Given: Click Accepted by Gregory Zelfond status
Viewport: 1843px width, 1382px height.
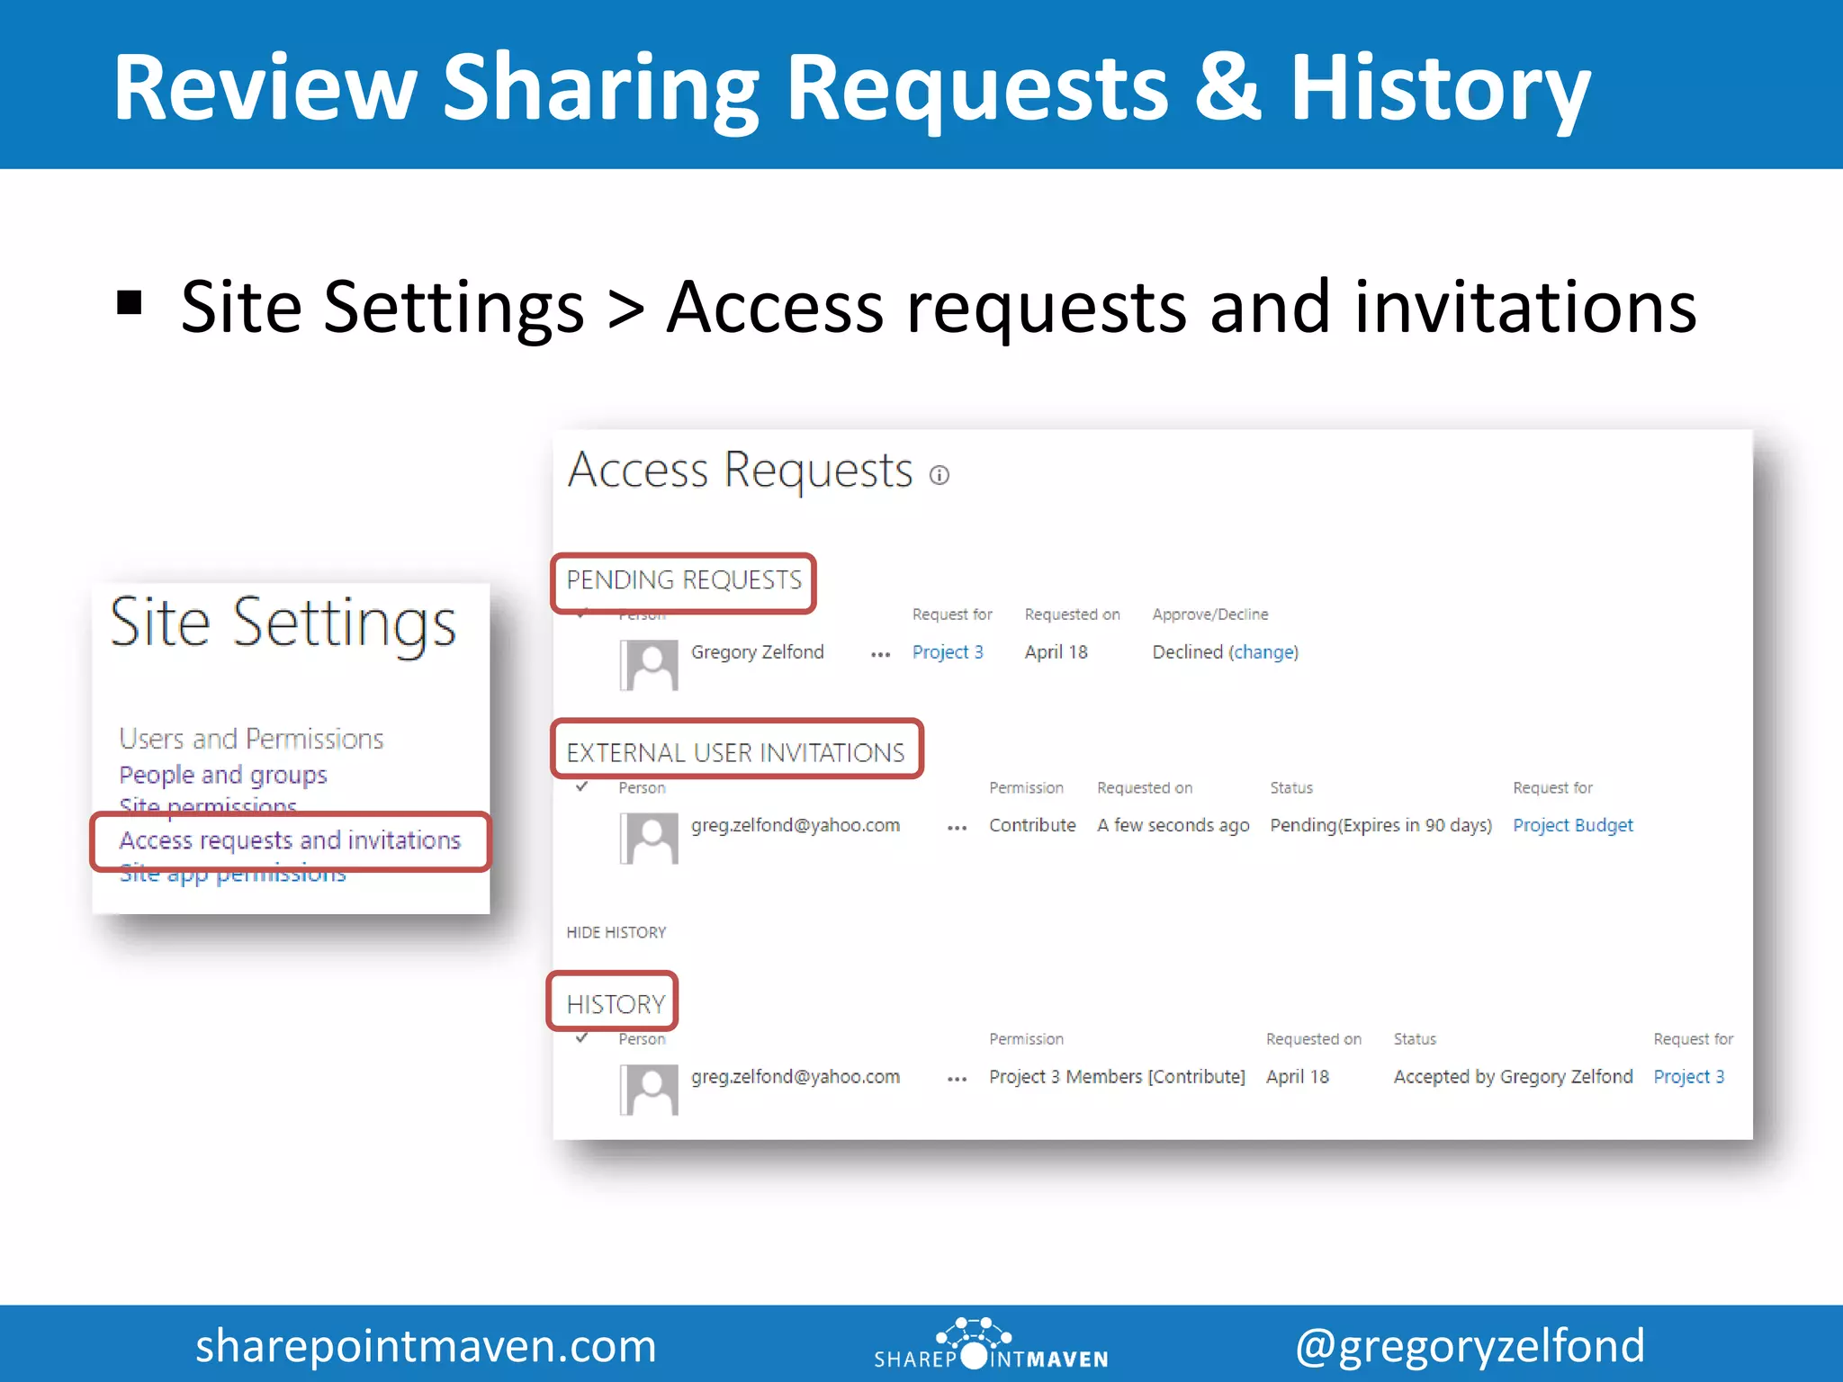Looking at the screenshot, I should [x=1513, y=1077].
